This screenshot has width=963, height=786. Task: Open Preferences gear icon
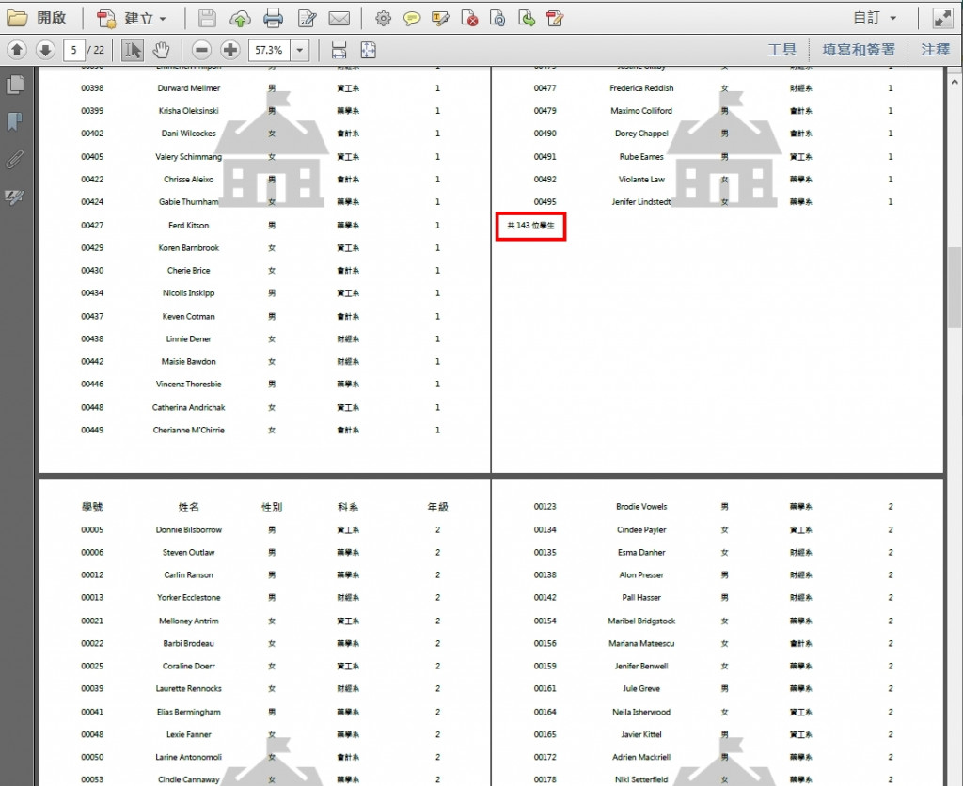pyautogui.click(x=383, y=19)
